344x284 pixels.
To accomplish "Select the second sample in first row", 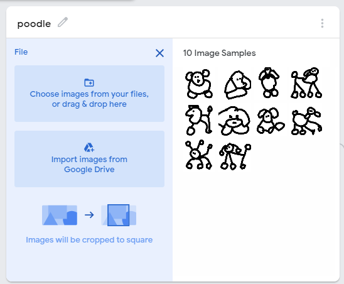I will 235,84.
